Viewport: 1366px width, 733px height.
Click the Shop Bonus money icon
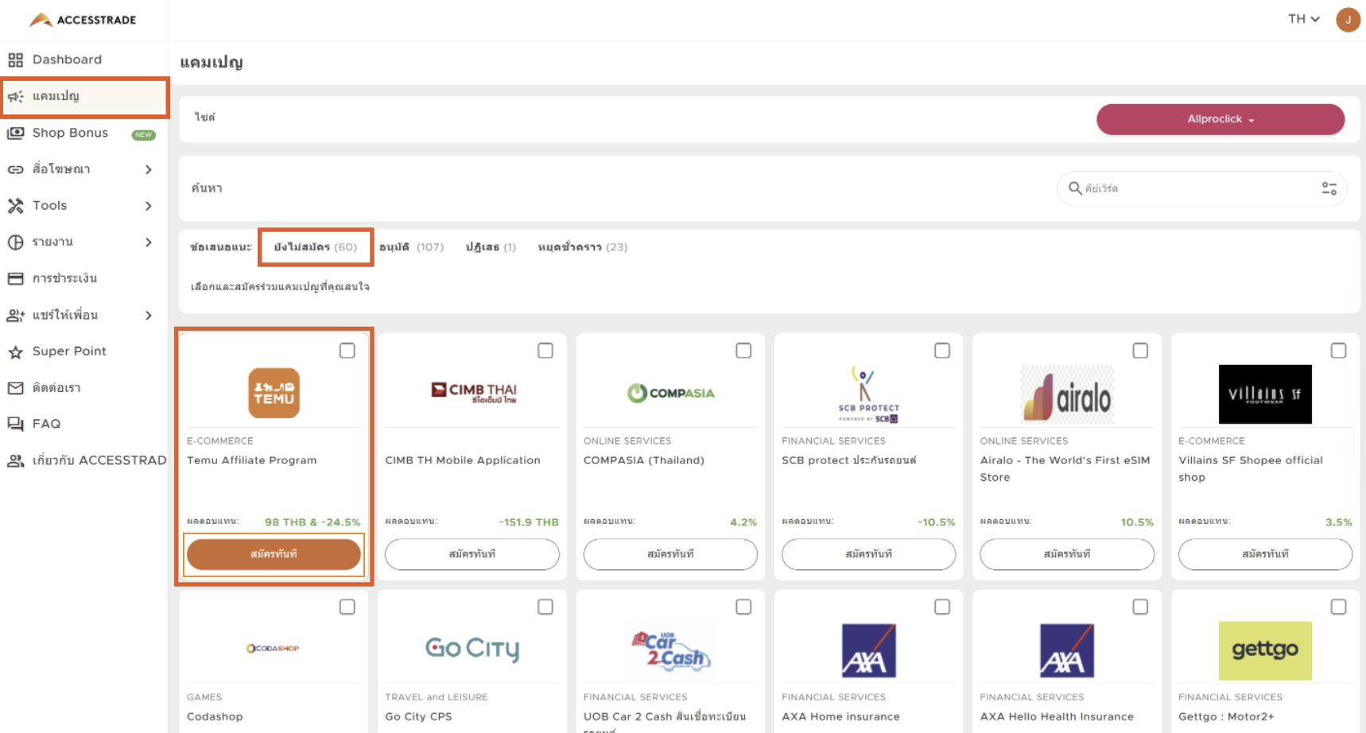16,133
